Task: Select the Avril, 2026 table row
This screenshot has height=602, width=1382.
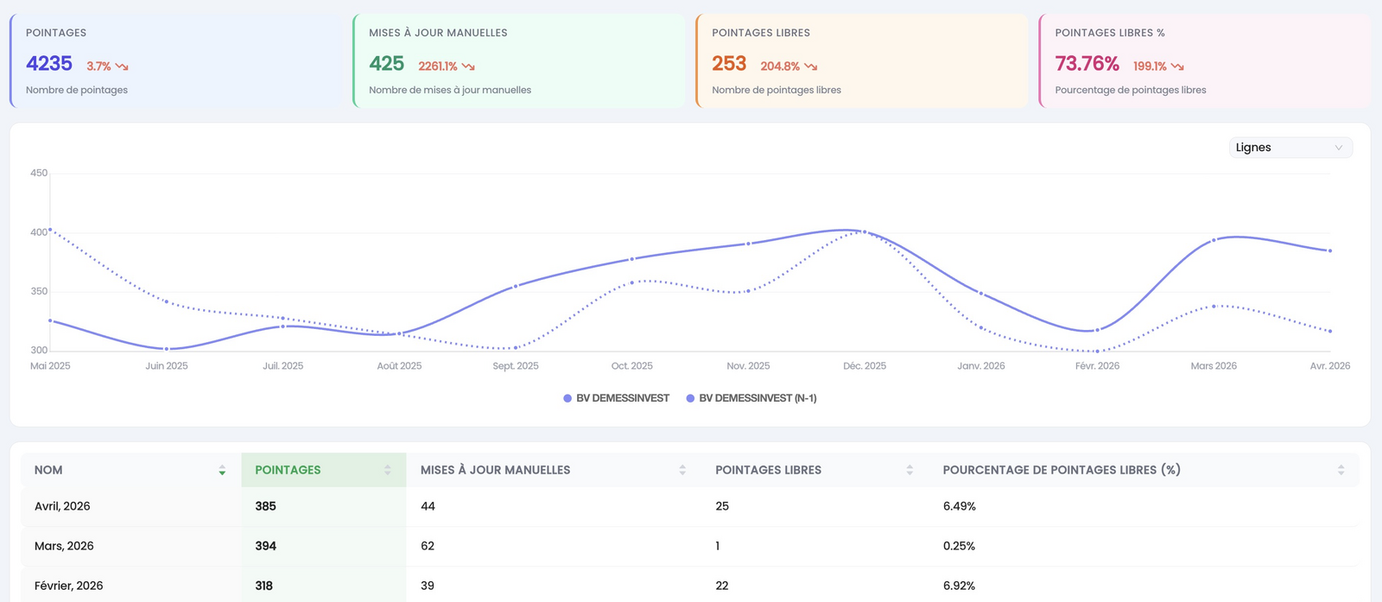Action: (689, 506)
